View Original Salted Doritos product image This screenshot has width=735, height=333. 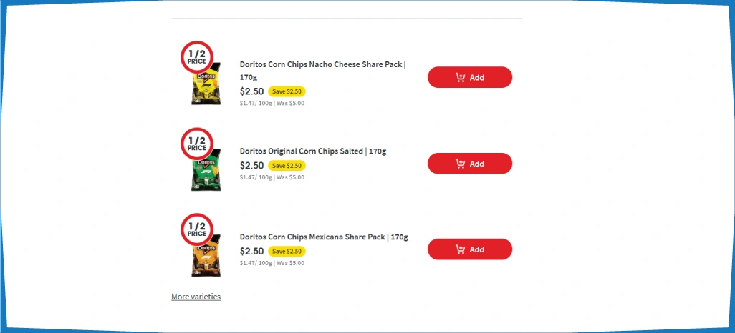click(206, 175)
